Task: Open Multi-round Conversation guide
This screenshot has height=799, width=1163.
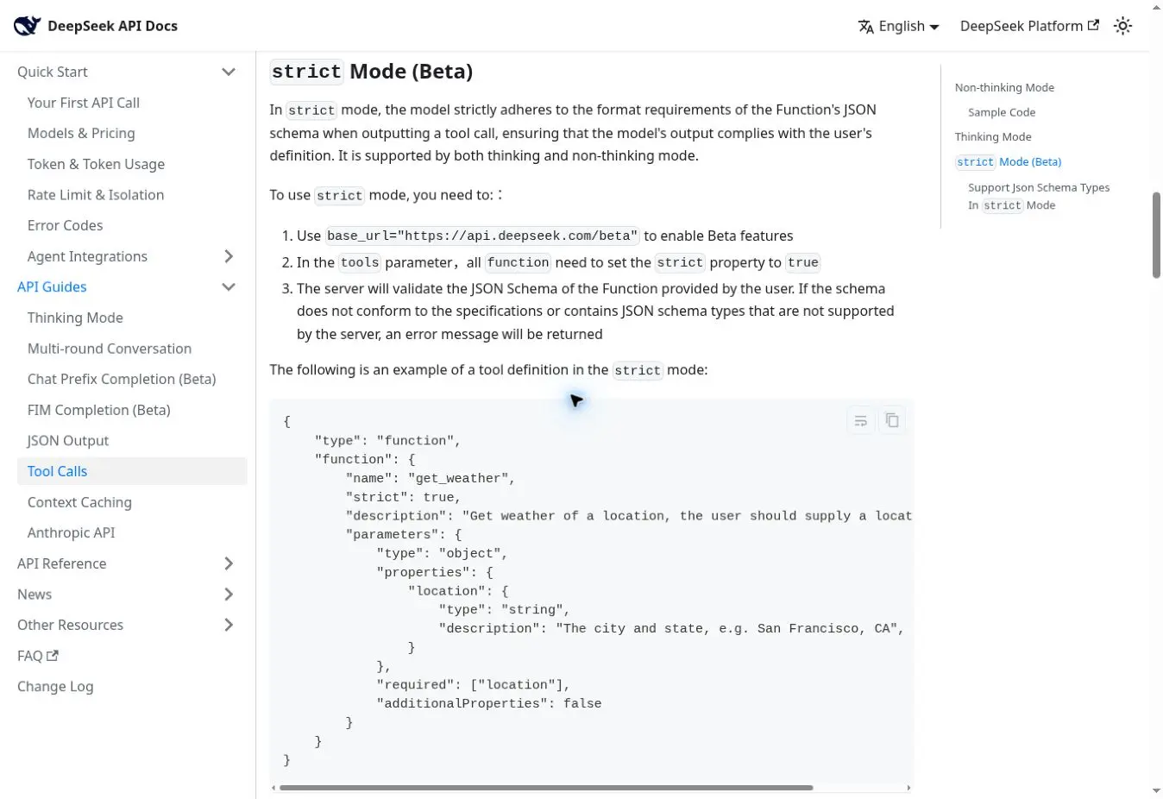Action: point(110,349)
